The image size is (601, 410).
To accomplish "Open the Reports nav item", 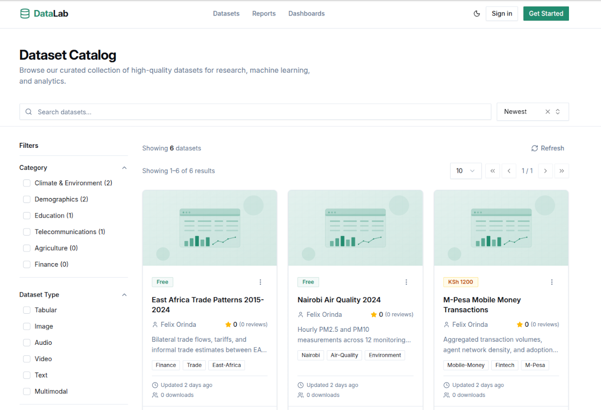I will (x=264, y=14).
